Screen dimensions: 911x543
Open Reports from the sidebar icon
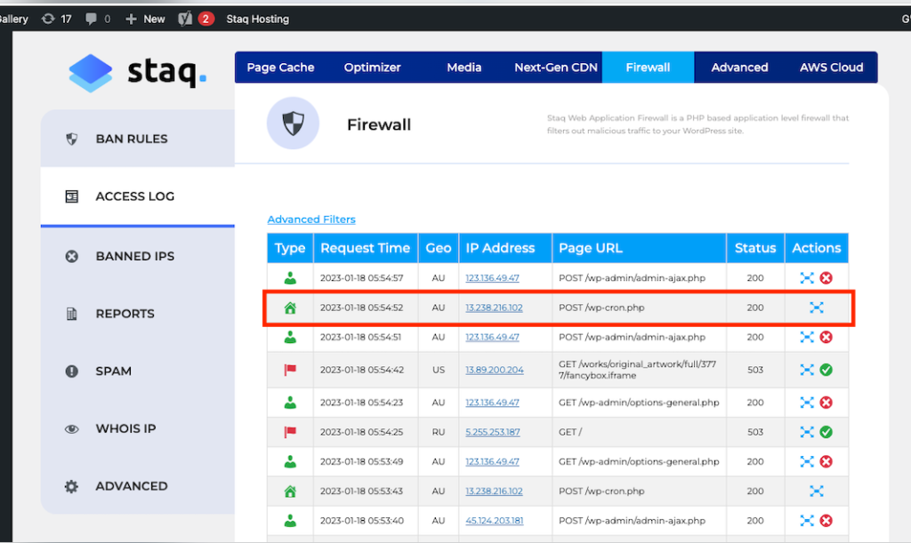coord(71,314)
